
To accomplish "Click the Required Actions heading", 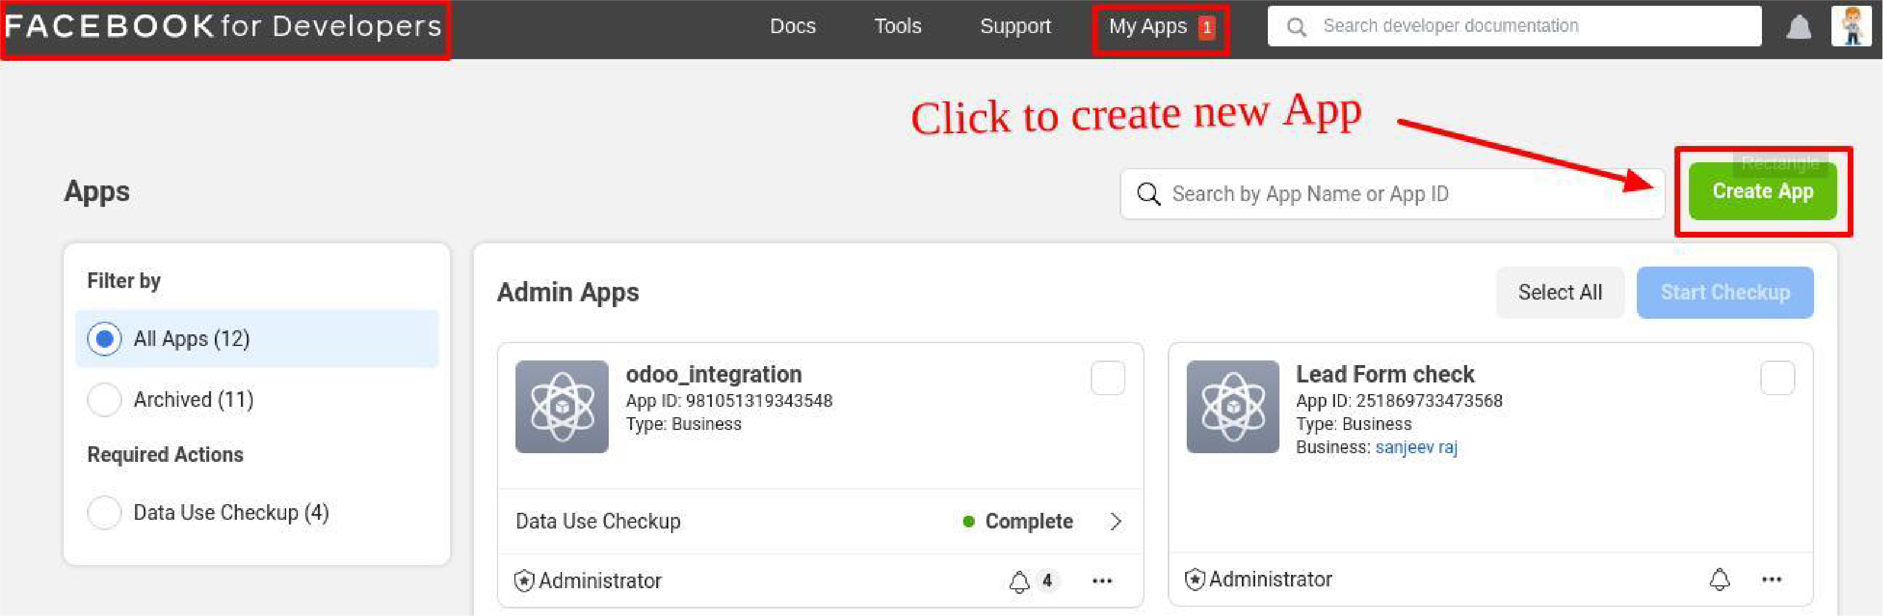I will tap(165, 455).
